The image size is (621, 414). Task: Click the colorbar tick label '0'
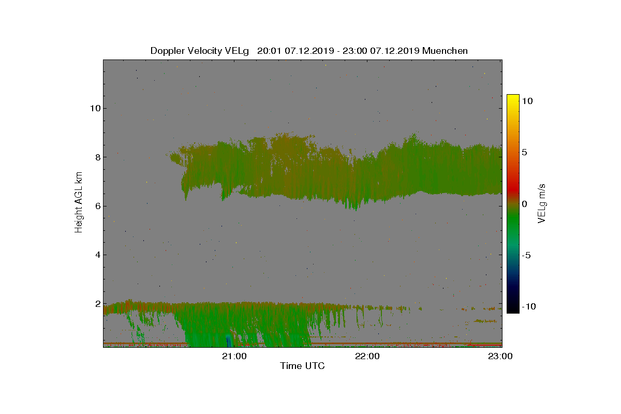[x=524, y=204]
